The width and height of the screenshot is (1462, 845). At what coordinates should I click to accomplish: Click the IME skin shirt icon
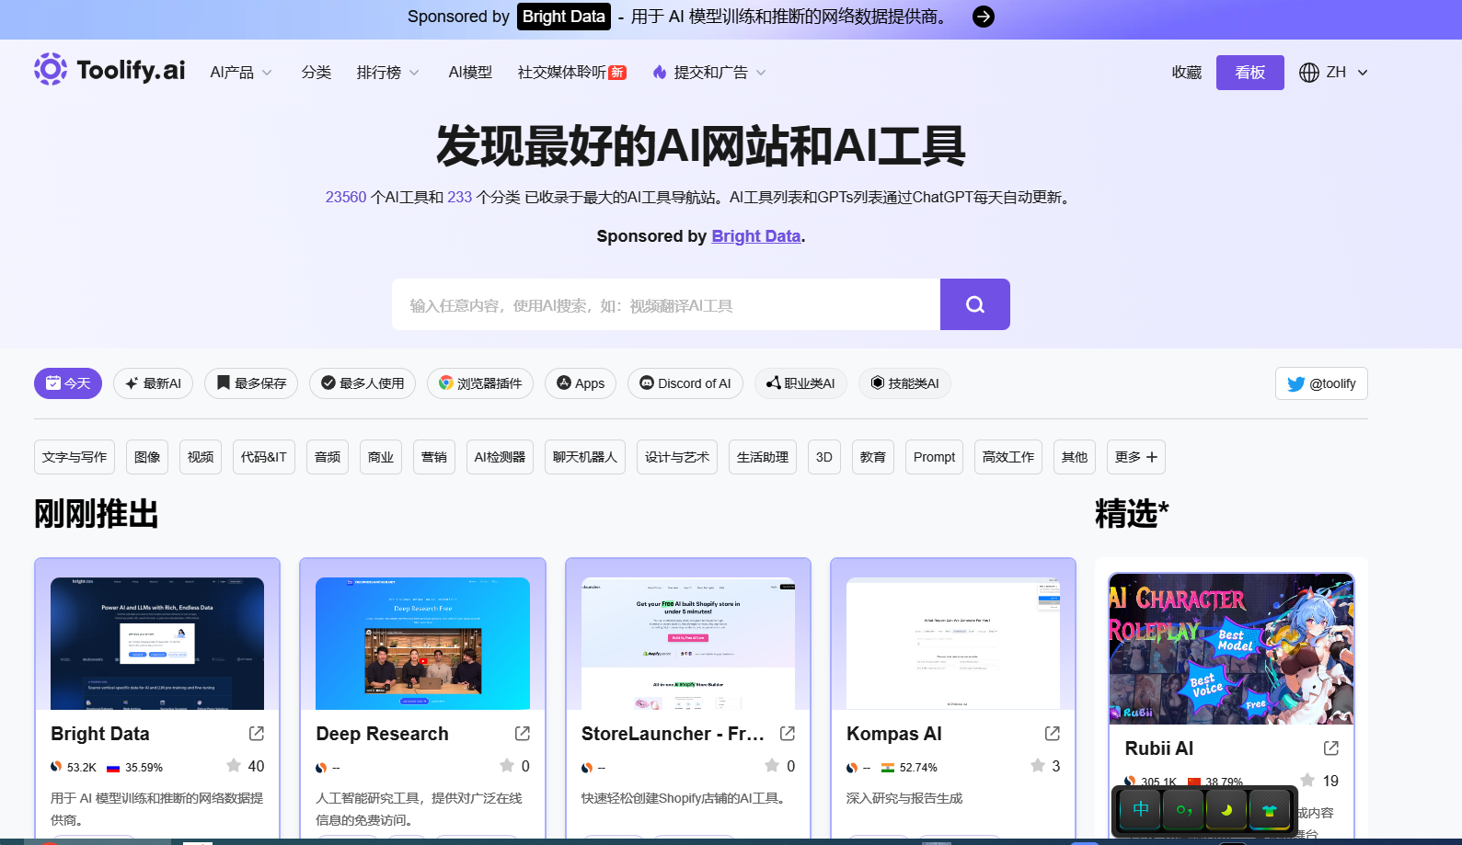pos(1270,810)
